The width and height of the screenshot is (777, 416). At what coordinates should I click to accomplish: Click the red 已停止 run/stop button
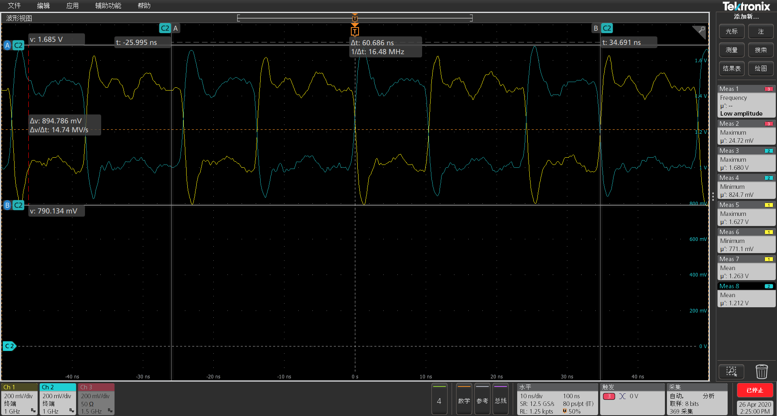click(x=755, y=390)
